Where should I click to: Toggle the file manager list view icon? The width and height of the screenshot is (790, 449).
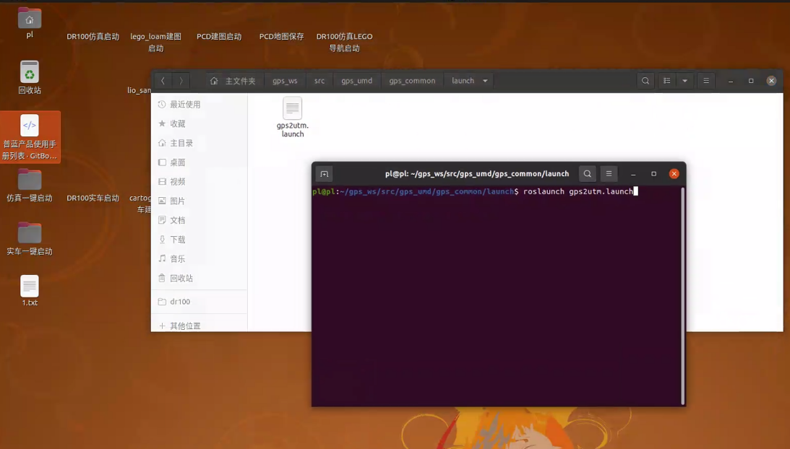click(667, 81)
